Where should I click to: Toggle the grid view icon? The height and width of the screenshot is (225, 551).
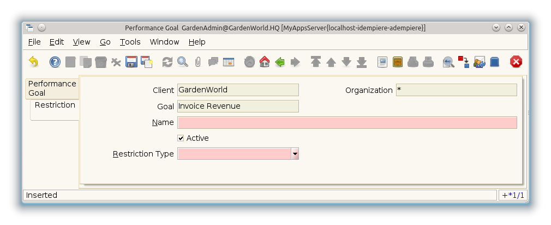(x=228, y=62)
